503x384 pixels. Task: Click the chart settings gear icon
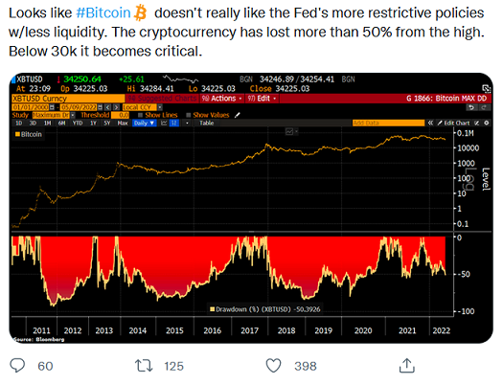click(487, 123)
